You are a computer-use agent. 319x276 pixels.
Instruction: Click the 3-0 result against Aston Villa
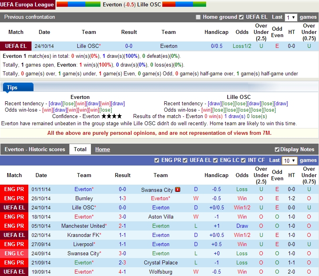click(x=122, y=217)
